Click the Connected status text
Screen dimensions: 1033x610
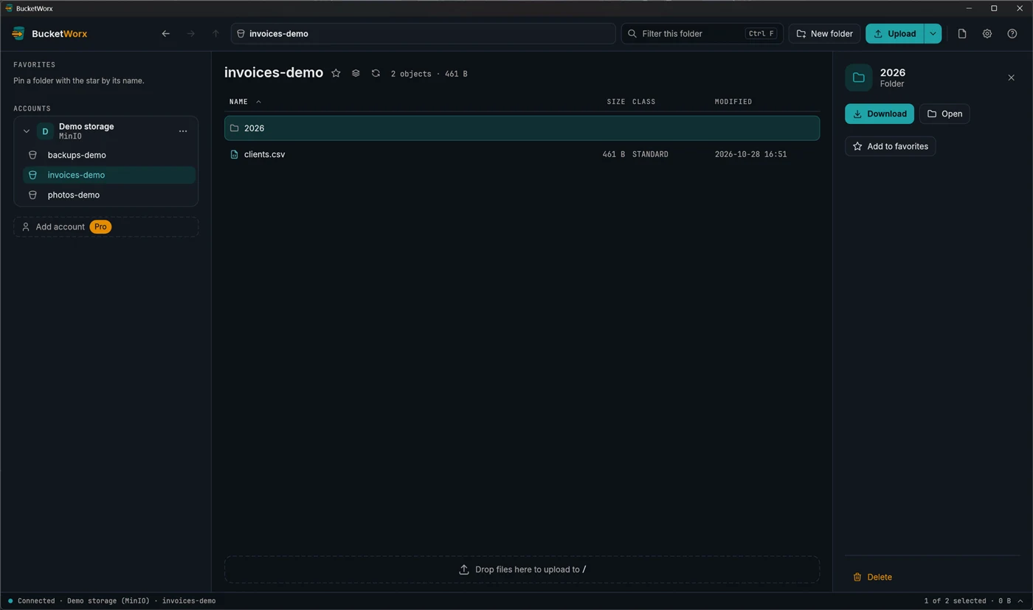pos(36,601)
